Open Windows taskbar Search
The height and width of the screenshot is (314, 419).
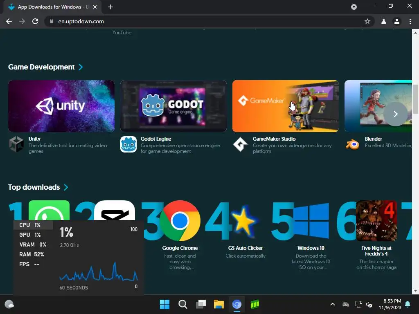tap(183, 304)
